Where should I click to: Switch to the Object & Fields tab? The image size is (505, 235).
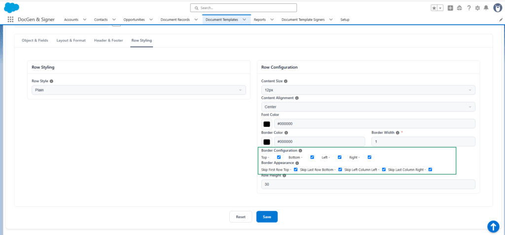[x=35, y=40]
